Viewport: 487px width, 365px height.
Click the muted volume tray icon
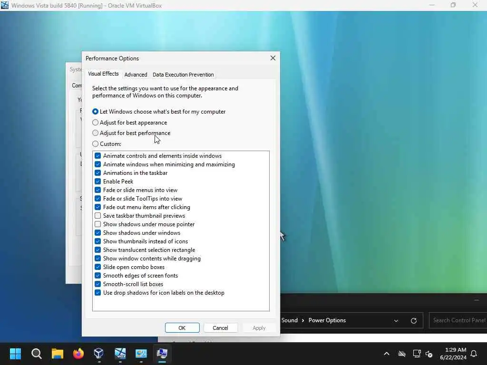[x=429, y=354]
